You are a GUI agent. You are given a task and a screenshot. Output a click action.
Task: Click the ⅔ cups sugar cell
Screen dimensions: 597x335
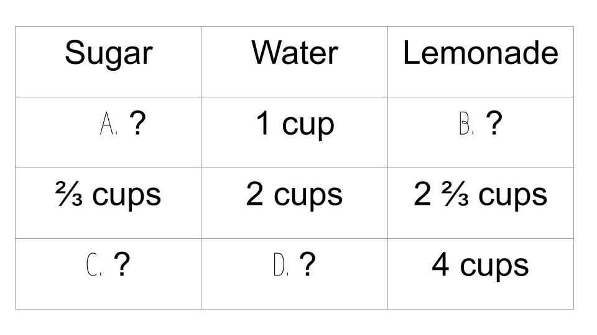pyautogui.click(x=108, y=203)
